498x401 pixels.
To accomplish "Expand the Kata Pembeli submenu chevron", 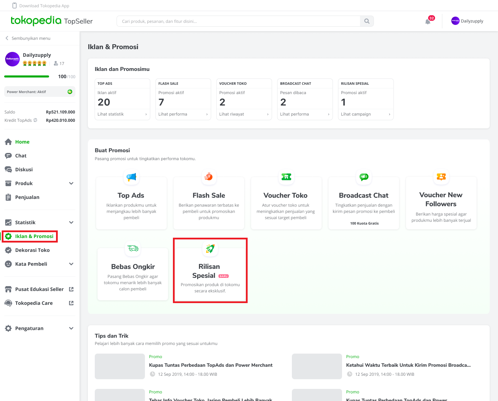I will pos(71,264).
